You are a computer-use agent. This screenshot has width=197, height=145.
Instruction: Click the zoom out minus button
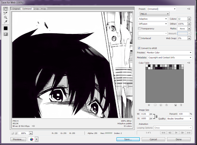click(12, 133)
